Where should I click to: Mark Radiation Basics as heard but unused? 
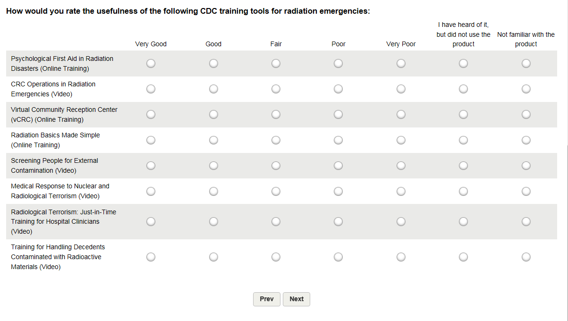463,140
